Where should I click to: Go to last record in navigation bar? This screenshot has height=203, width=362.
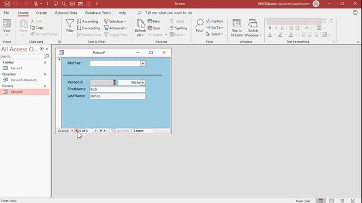101,131
